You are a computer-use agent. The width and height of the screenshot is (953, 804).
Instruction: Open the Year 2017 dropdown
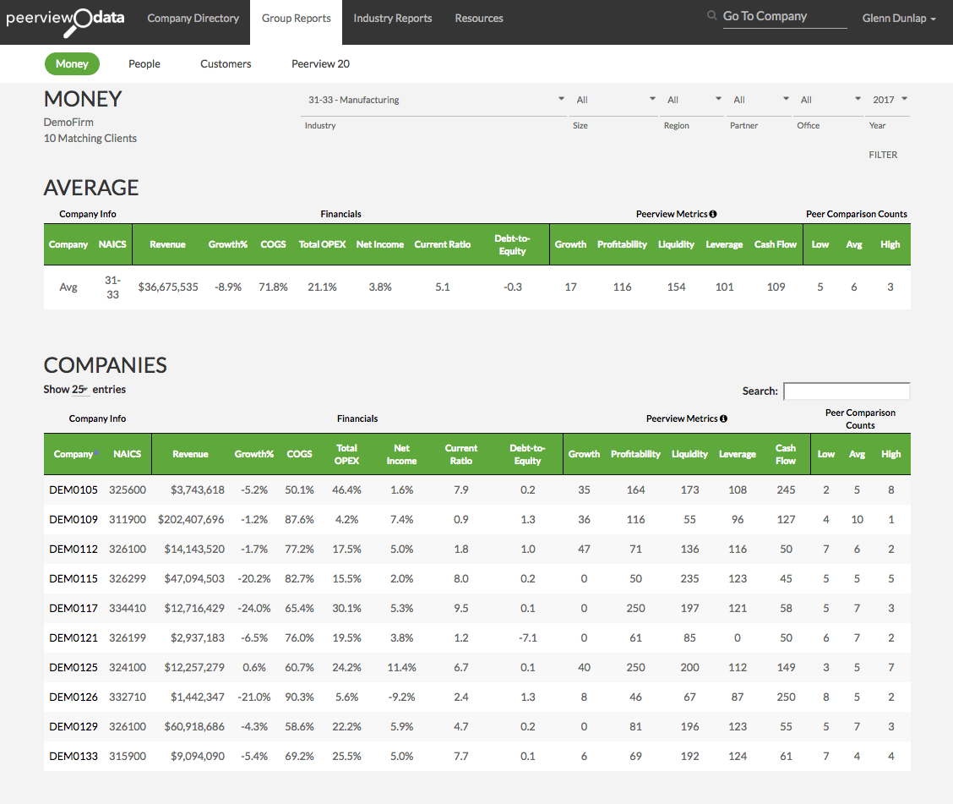889,100
